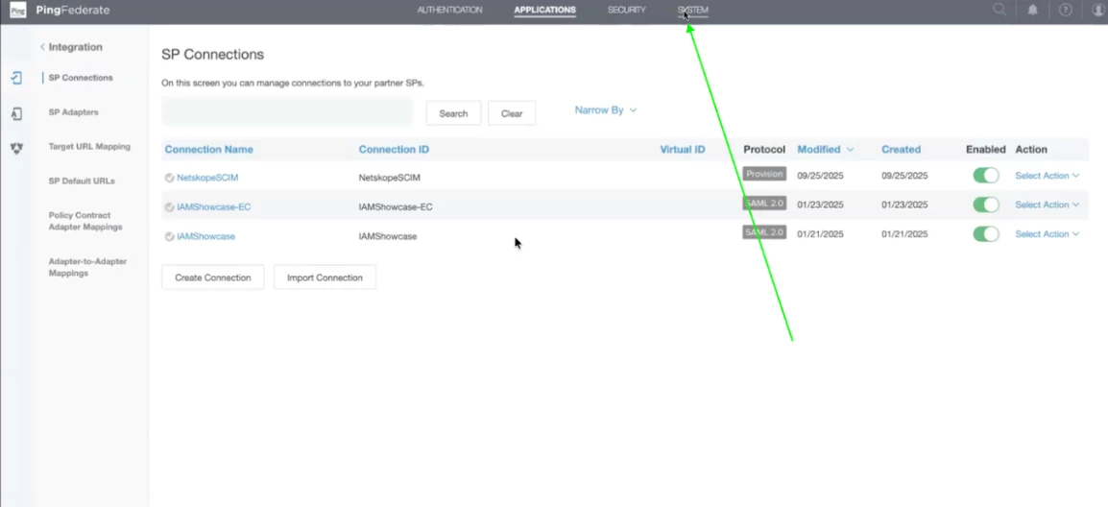Screen dimensions: 1108x507
Task: Open the NetskopeSCIM connection link
Action: pyautogui.click(x=207, y=178)
